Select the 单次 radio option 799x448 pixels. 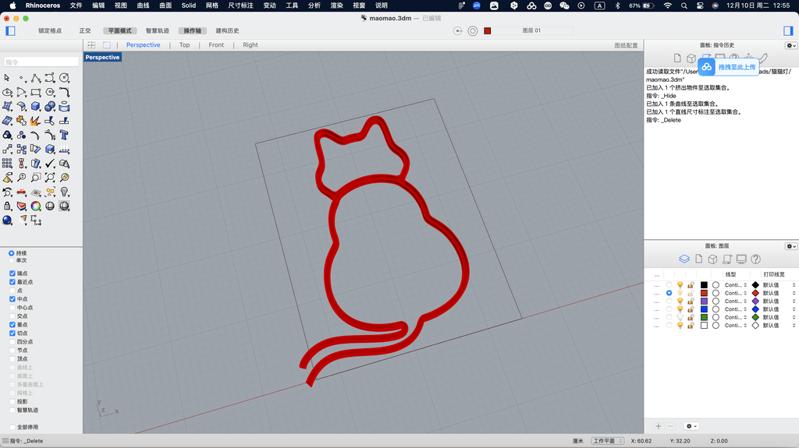coord(11,260)
